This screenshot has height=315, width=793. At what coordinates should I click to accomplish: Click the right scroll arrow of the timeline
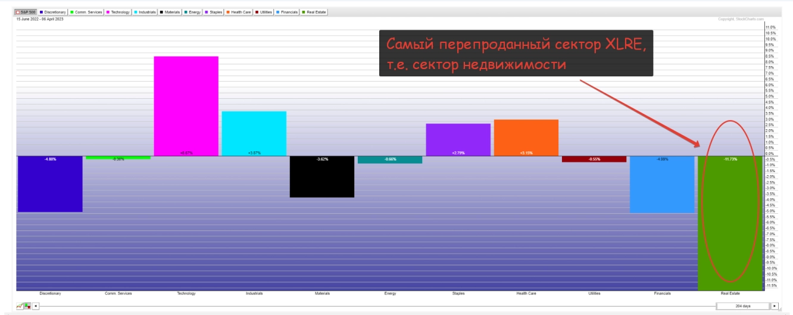coord(774,306)
